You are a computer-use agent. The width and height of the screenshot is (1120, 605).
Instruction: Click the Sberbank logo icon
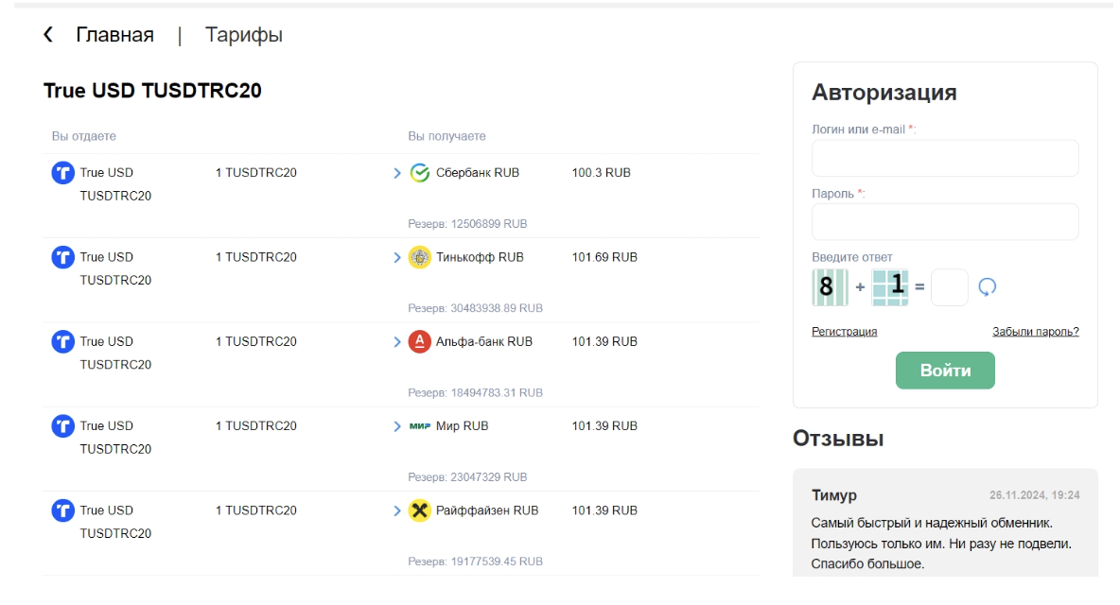click(420, 173)
